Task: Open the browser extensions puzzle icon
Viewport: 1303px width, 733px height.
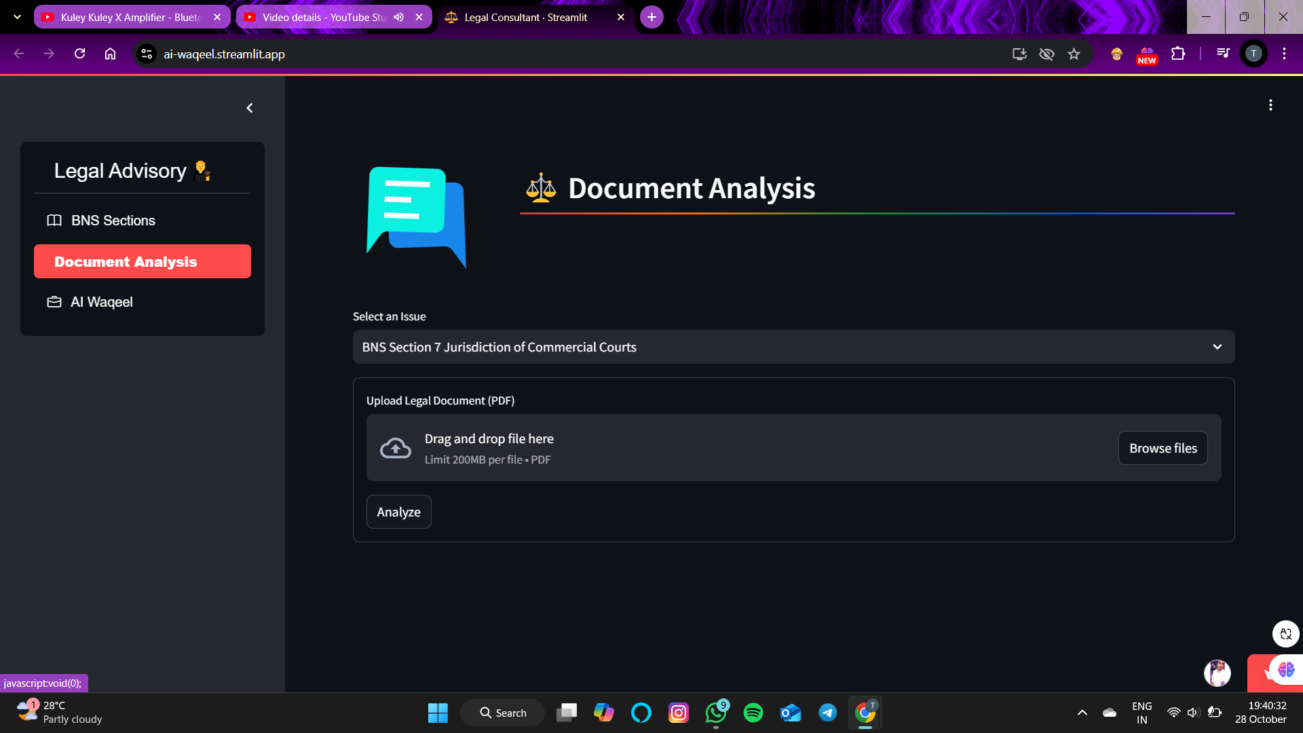Action: click(1178, 54)
